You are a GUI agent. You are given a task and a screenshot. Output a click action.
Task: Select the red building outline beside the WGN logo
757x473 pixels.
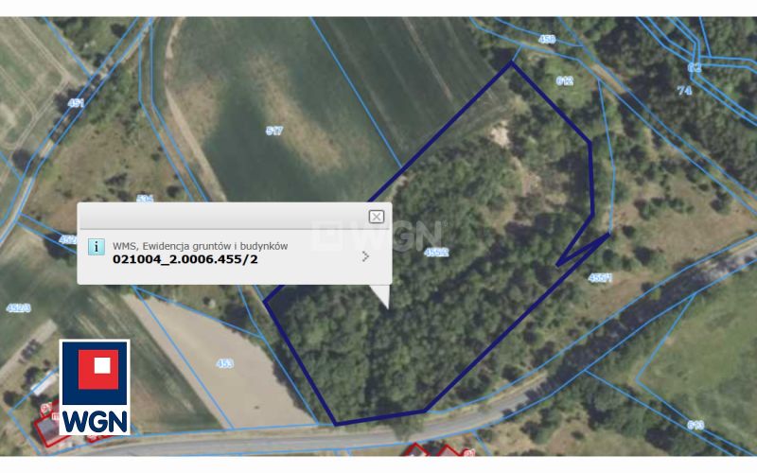[47, 429]
